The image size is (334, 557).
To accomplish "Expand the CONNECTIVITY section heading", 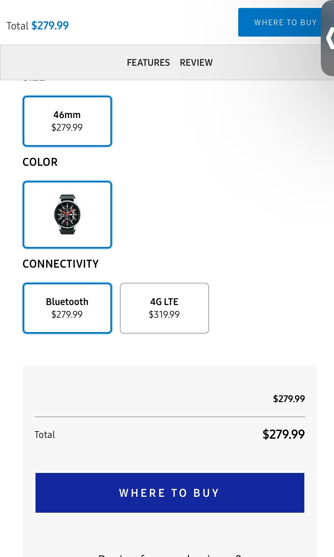I will [60, 263].
